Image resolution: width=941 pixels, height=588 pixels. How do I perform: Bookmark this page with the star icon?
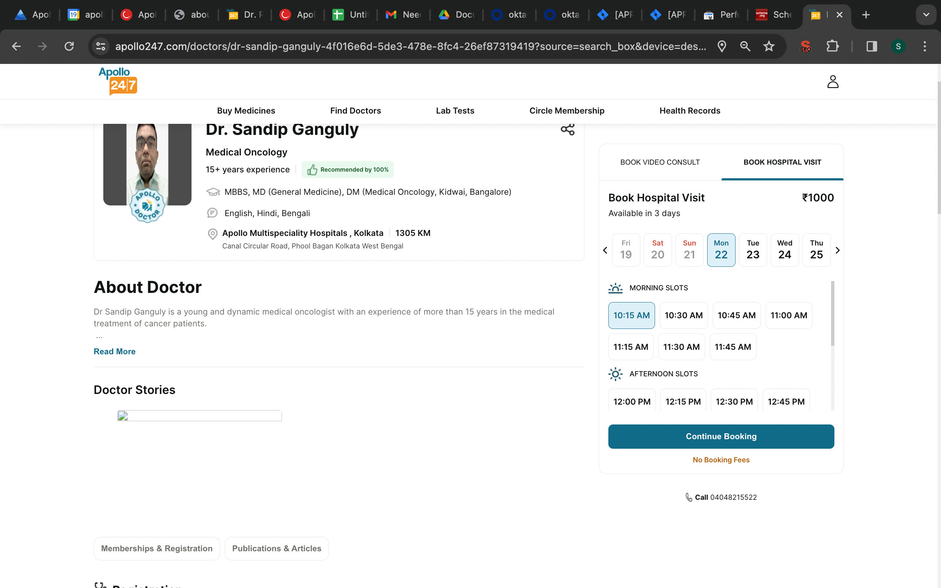click(x=769, y=47)
